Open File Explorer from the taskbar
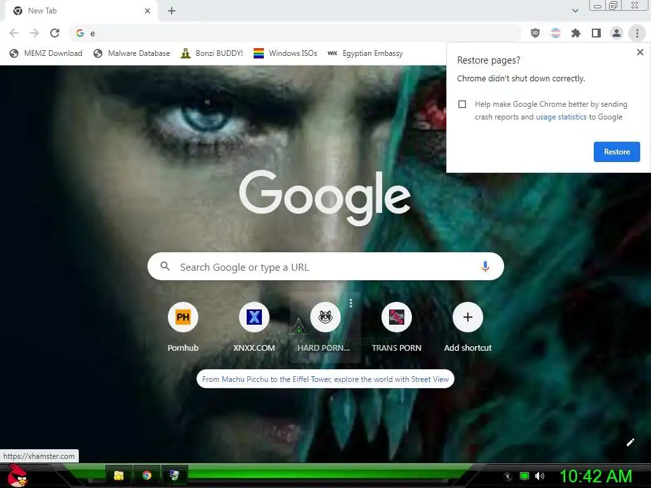This screenshot has width=651, height=488. click(119, 475)
